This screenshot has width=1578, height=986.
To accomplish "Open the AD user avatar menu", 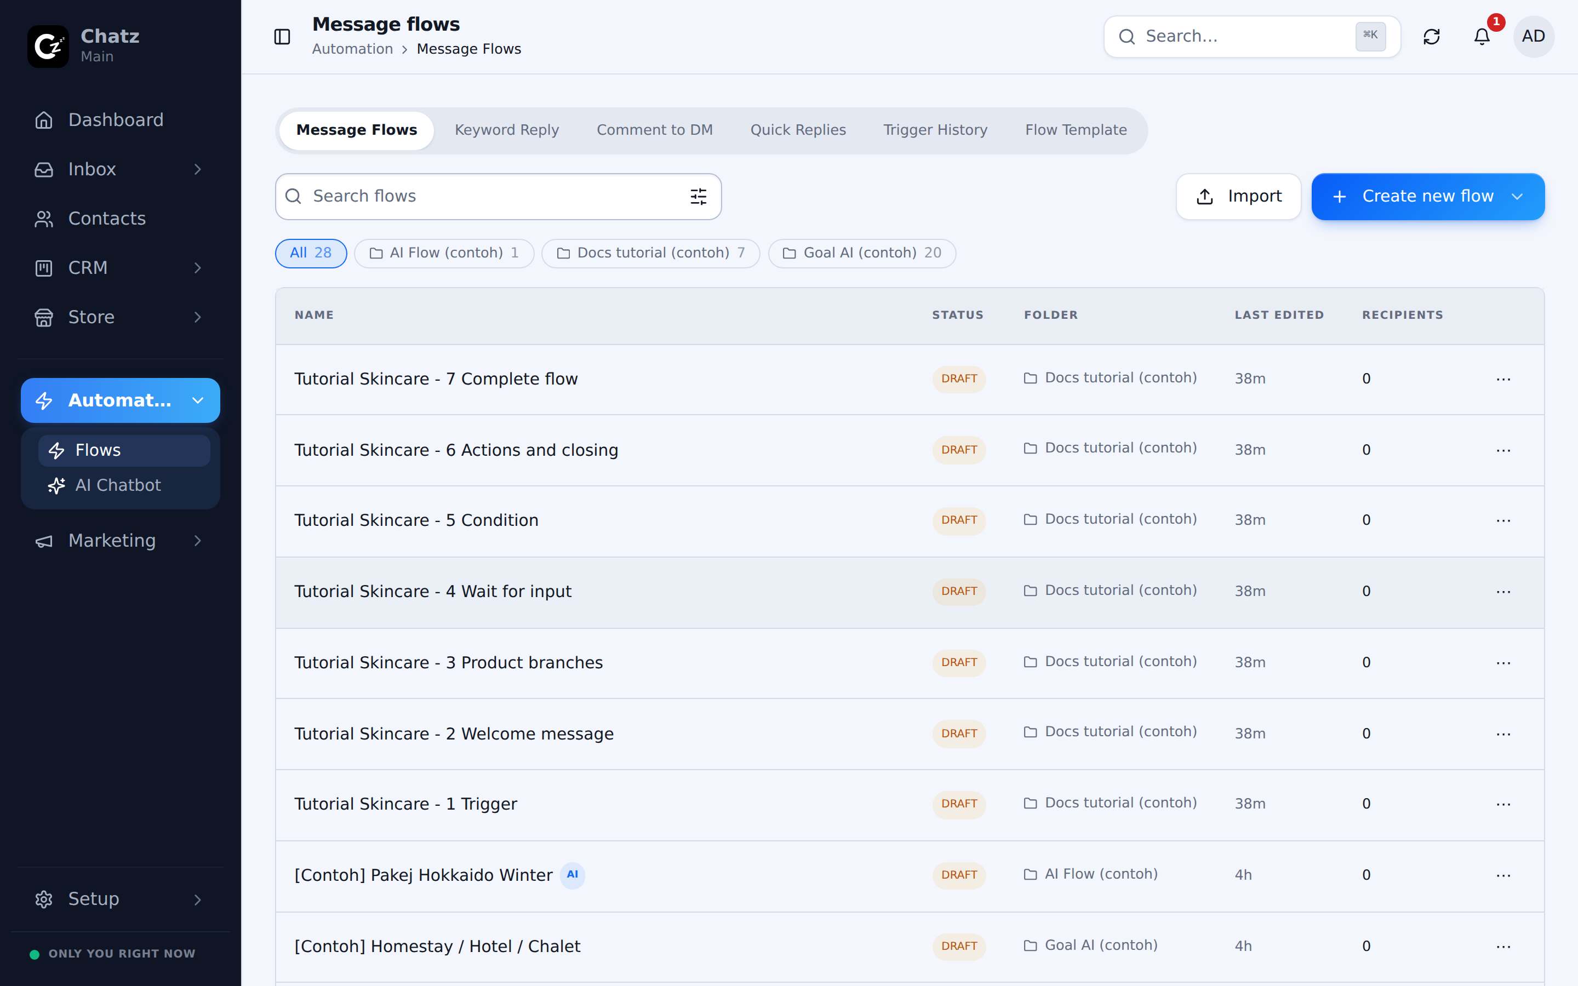I will pyautogui.click(x=1533, y=37).
